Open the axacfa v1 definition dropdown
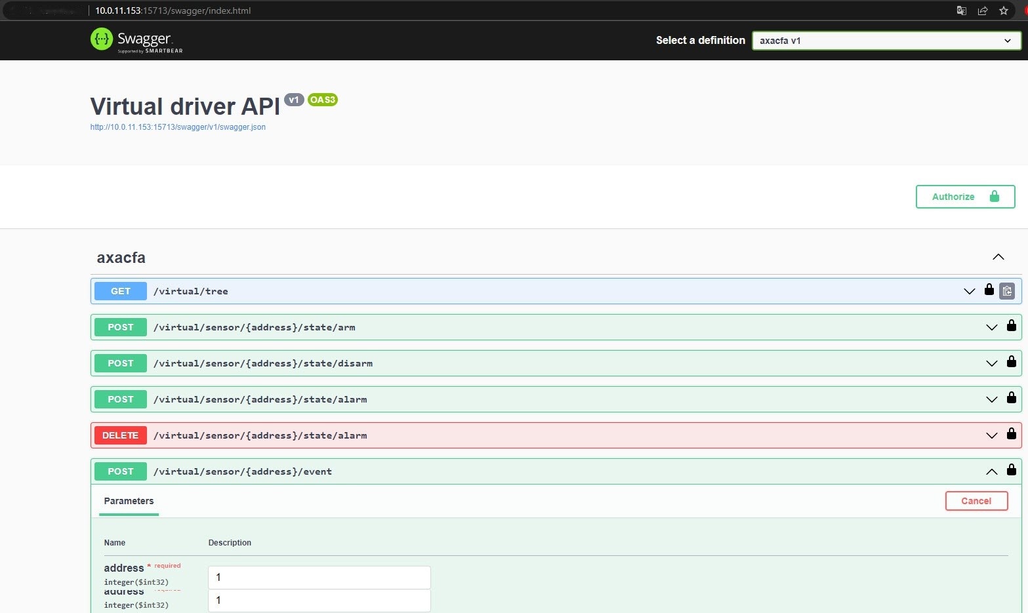Image resolution: width=1028 pixels, height=613 pixels. click(886, 41)
